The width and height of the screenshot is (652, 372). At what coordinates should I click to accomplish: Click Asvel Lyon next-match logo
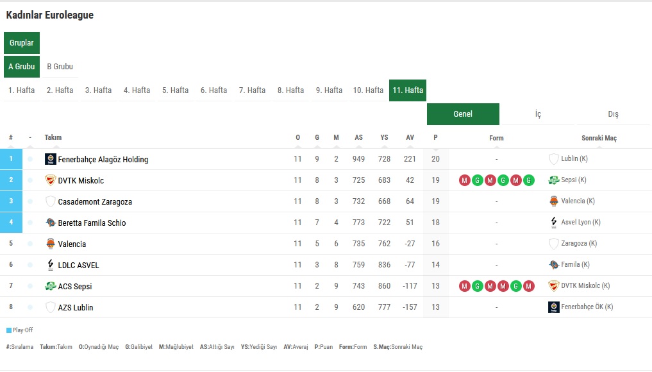(554, 223)
